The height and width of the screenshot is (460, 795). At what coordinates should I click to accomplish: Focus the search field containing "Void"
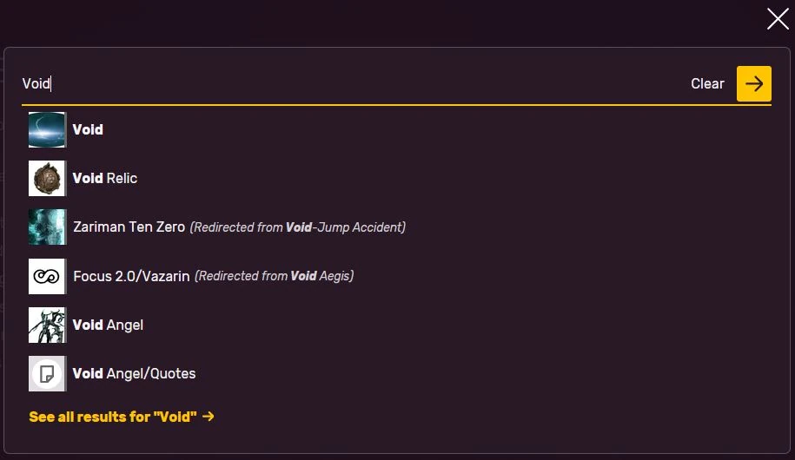coord(348,84)
